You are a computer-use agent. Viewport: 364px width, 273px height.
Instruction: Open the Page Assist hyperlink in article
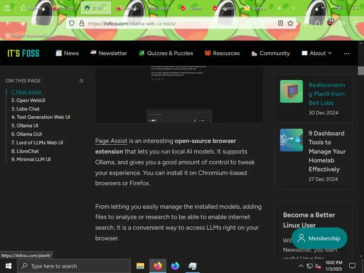tap(111, 141)
